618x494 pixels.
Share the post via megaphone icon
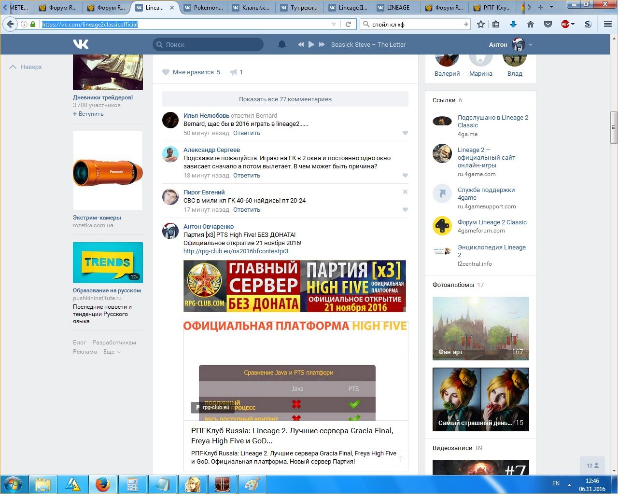pyautogui.click(x=234, y=72)
